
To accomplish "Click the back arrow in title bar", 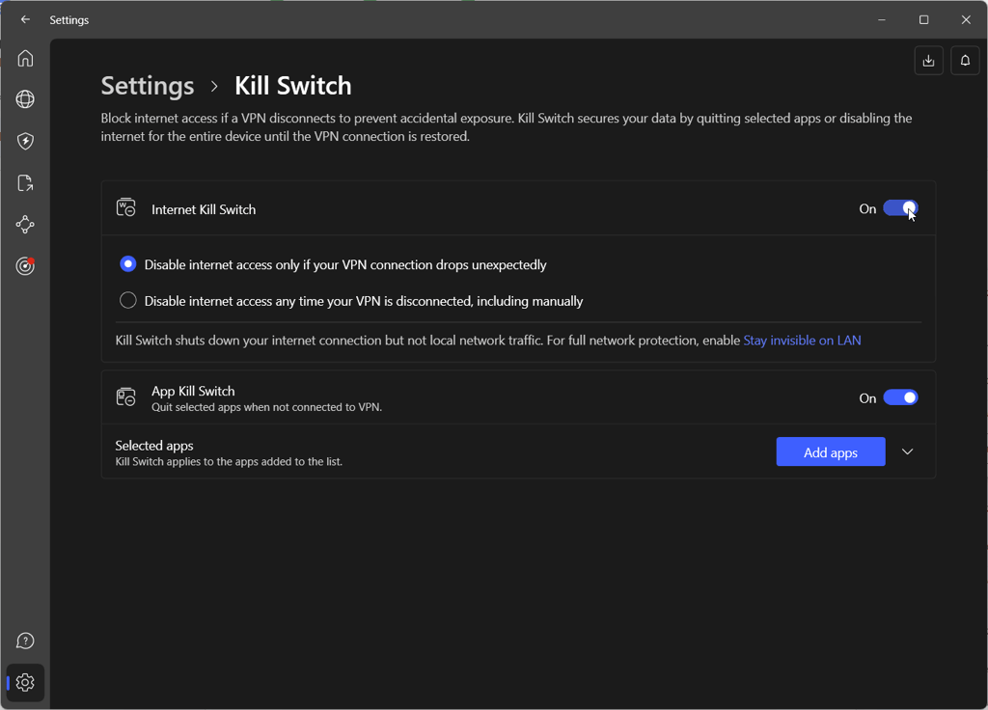I will click(x=25, y=19).
